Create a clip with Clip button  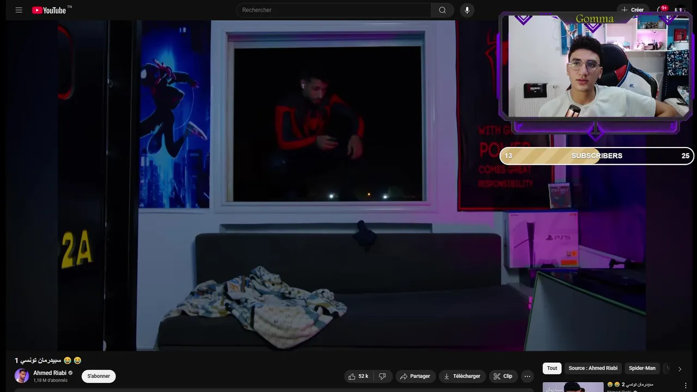click(503, 376)
